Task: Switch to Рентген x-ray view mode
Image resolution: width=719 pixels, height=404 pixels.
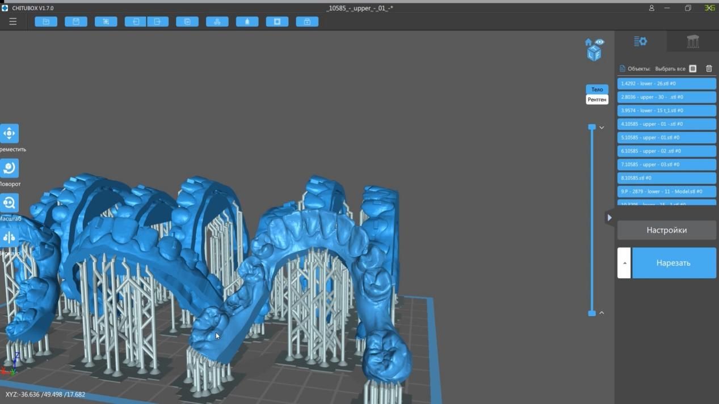Action: (597, 100)
